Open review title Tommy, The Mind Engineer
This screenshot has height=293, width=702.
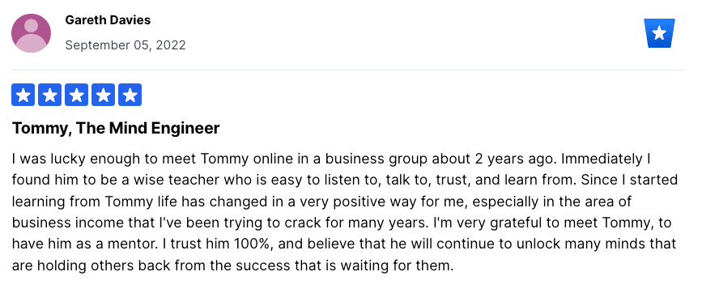(116, 129)
